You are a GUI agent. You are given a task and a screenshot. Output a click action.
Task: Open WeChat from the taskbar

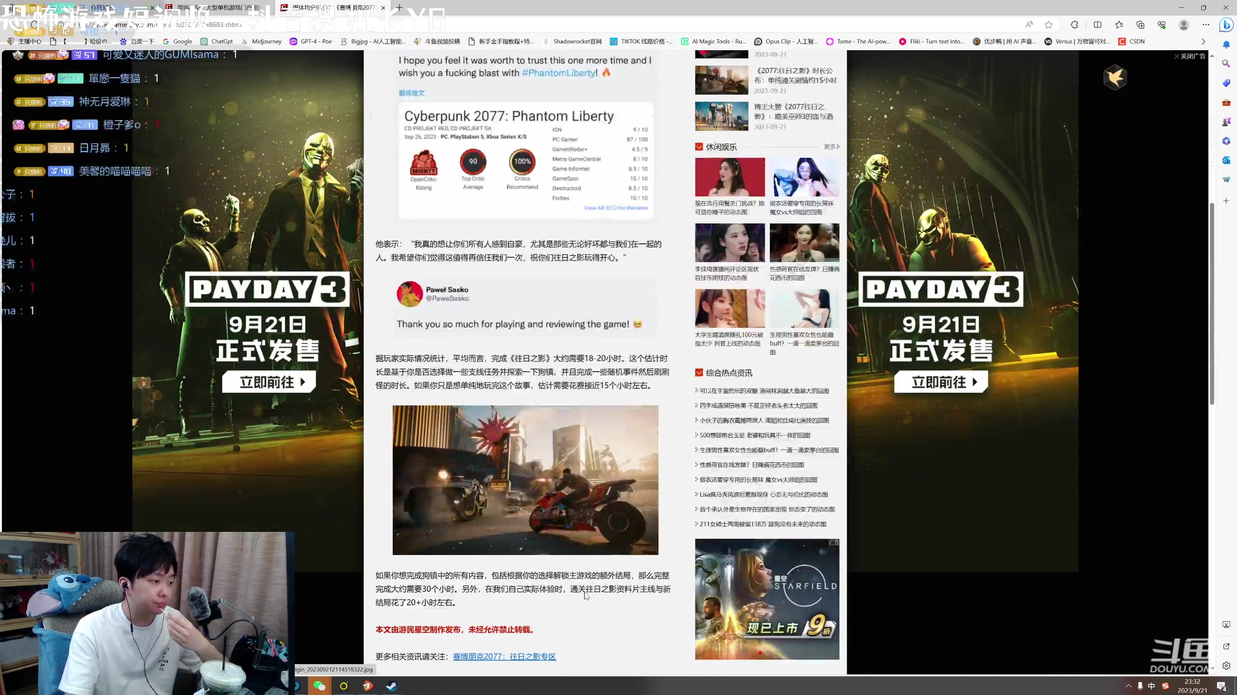(319, 686)
